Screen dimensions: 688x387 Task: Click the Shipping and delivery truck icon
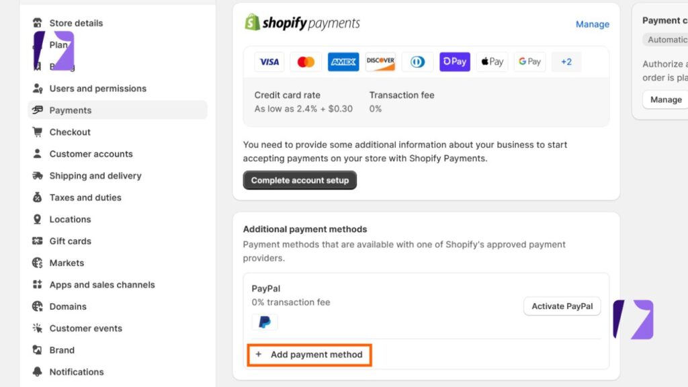tap(37, 175)
